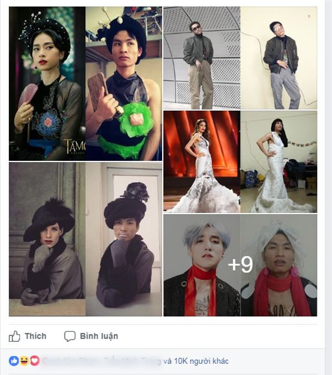Click the Haha laughing reaction icon
This screenshot has height=375, width=332.
24,361
